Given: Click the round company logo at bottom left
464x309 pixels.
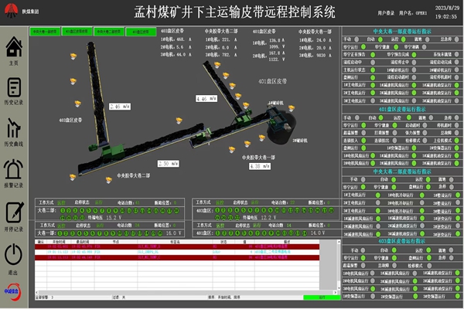Looking at the screenshot, I should tap(14, 292).
